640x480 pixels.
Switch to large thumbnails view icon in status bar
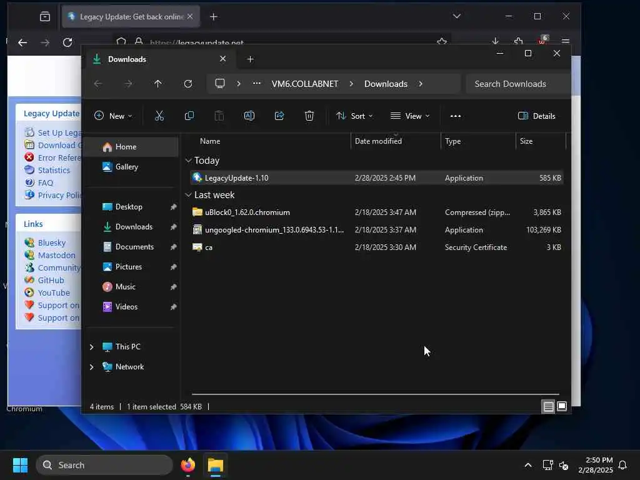click(x=562, y=406)
